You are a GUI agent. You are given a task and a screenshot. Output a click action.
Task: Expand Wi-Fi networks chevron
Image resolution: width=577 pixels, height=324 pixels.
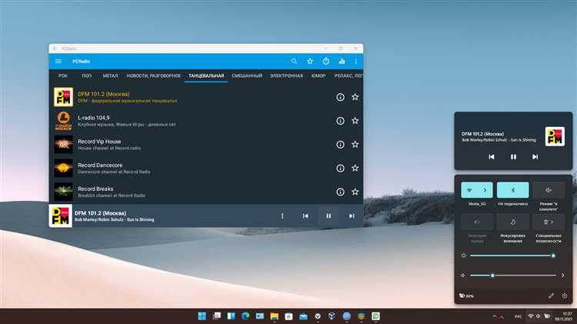[x=485, y=190]
